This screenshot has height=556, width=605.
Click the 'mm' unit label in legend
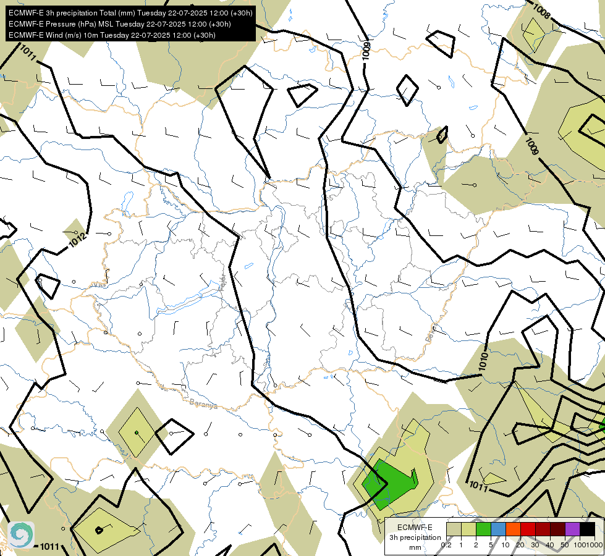(415, 547)
